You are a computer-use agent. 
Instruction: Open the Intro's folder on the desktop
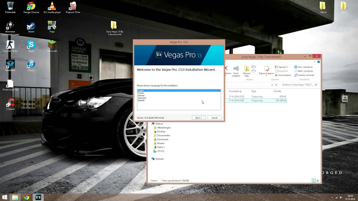click(x=344, y=8)
